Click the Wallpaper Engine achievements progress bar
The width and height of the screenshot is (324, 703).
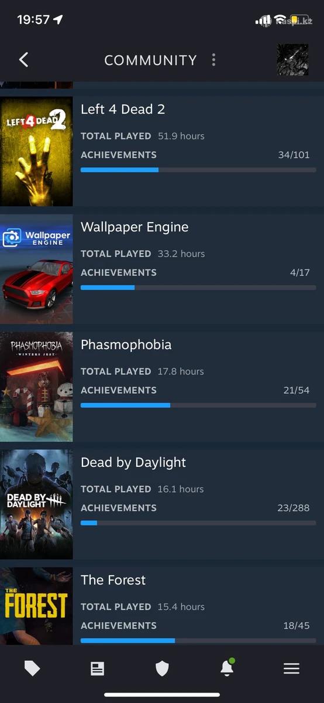point(198,288)
